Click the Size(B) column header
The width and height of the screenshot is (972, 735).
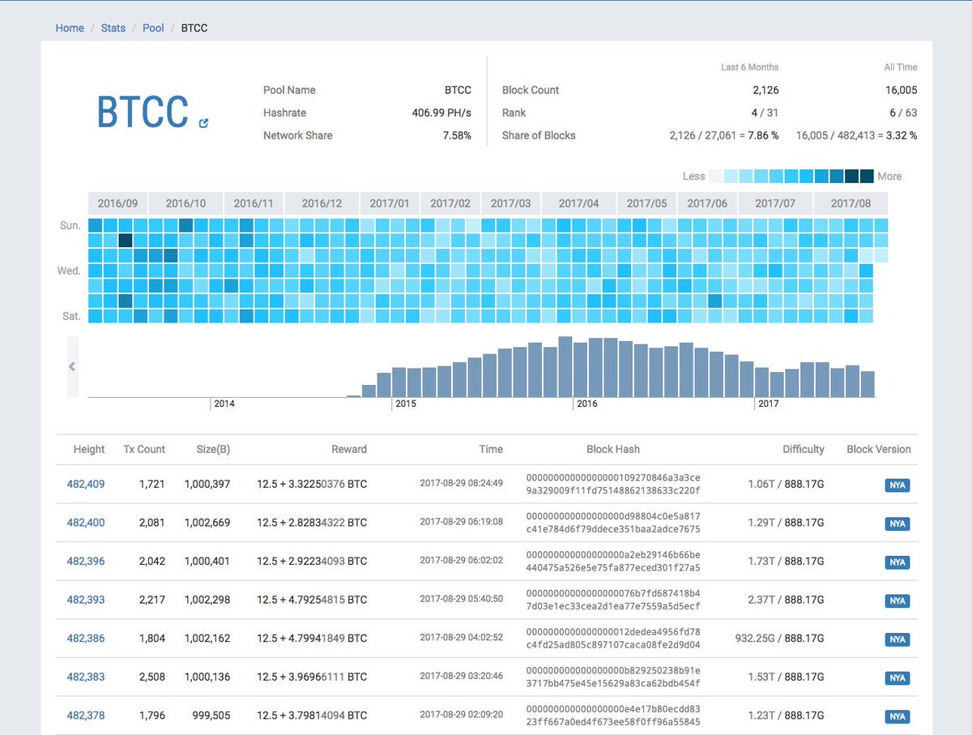pyautogui.click(x=213, y=449)
